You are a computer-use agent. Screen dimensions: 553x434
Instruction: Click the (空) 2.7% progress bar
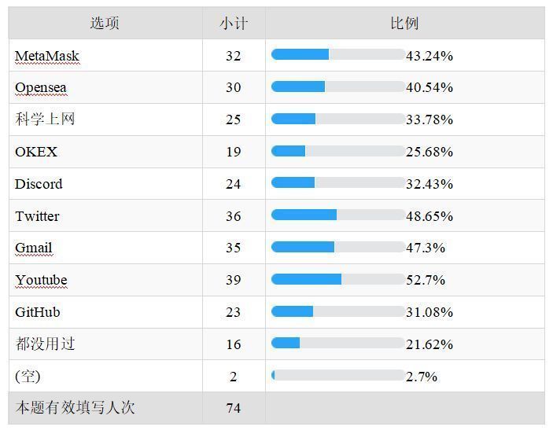coord(337,376)
